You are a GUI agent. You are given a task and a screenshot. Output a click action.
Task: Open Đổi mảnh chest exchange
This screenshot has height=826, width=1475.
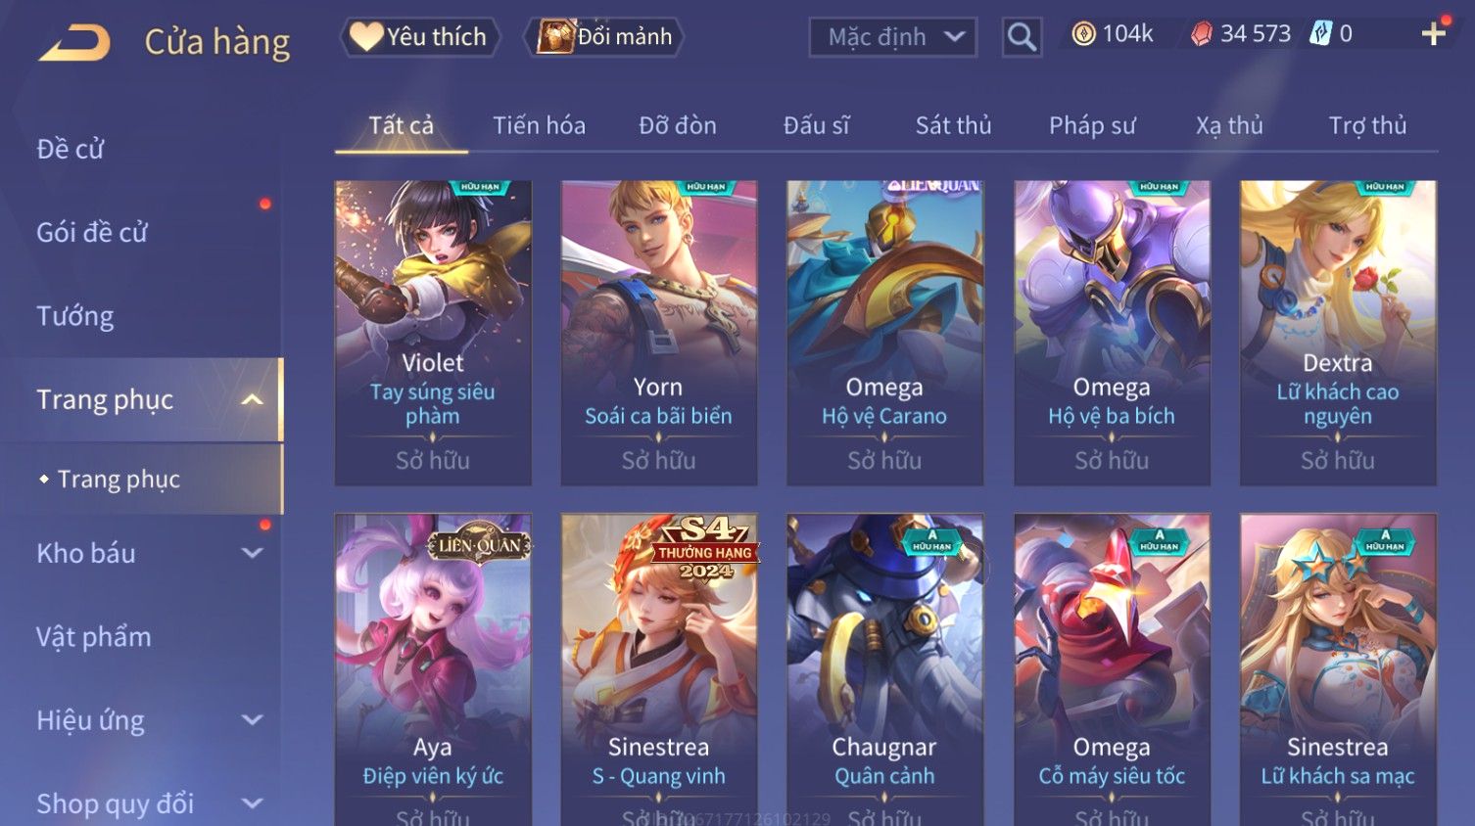[x=604, y=37]
